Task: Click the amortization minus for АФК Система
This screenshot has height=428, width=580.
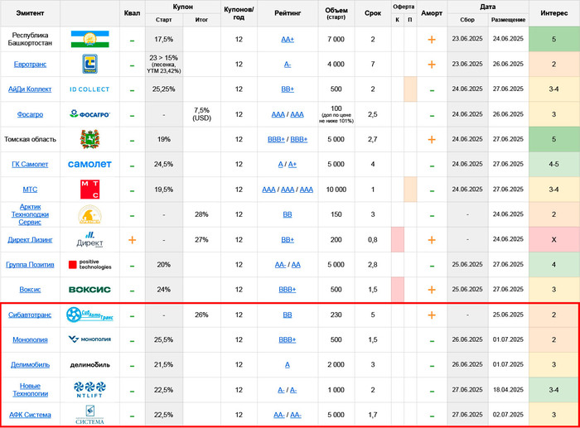Action: pyautogui.click(x=432, y=416)
